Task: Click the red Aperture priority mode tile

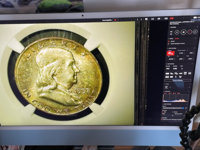Action: [171, 53]
